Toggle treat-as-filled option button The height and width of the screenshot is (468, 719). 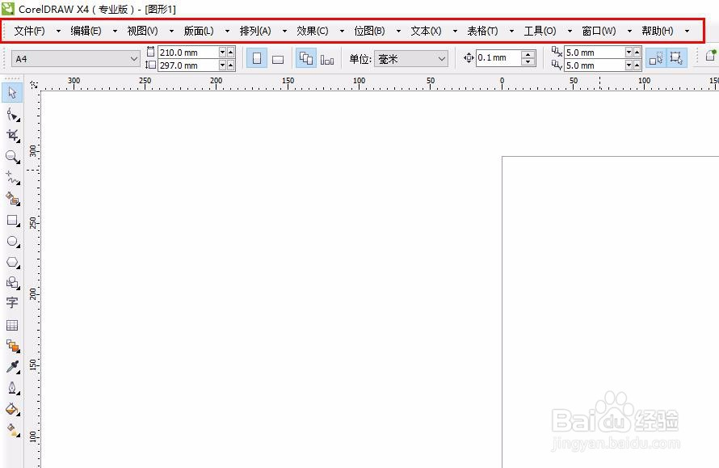656,58
